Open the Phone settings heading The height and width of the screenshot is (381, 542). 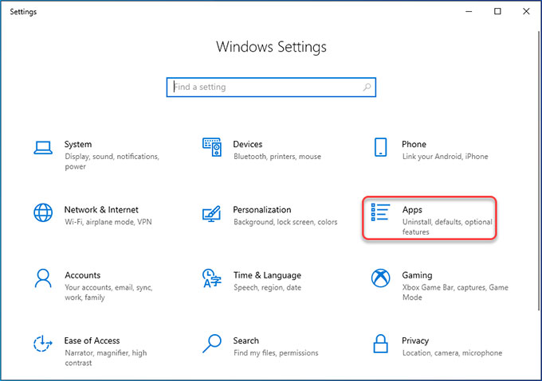pos(414,144)
